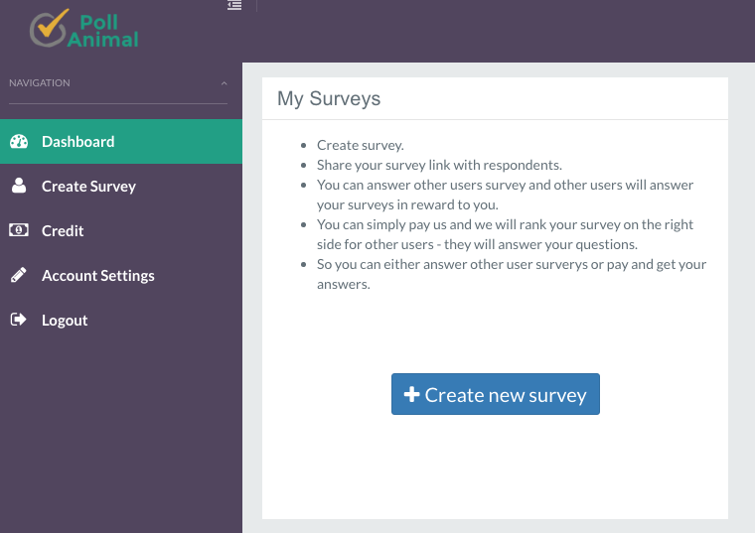Click the Create Survey person icon

click(19, 186)
